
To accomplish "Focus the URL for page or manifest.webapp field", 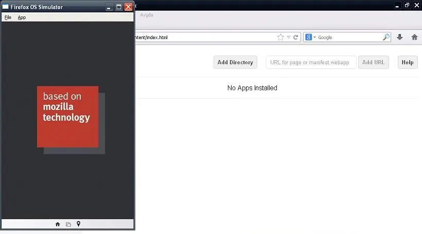I will [311, 62].
